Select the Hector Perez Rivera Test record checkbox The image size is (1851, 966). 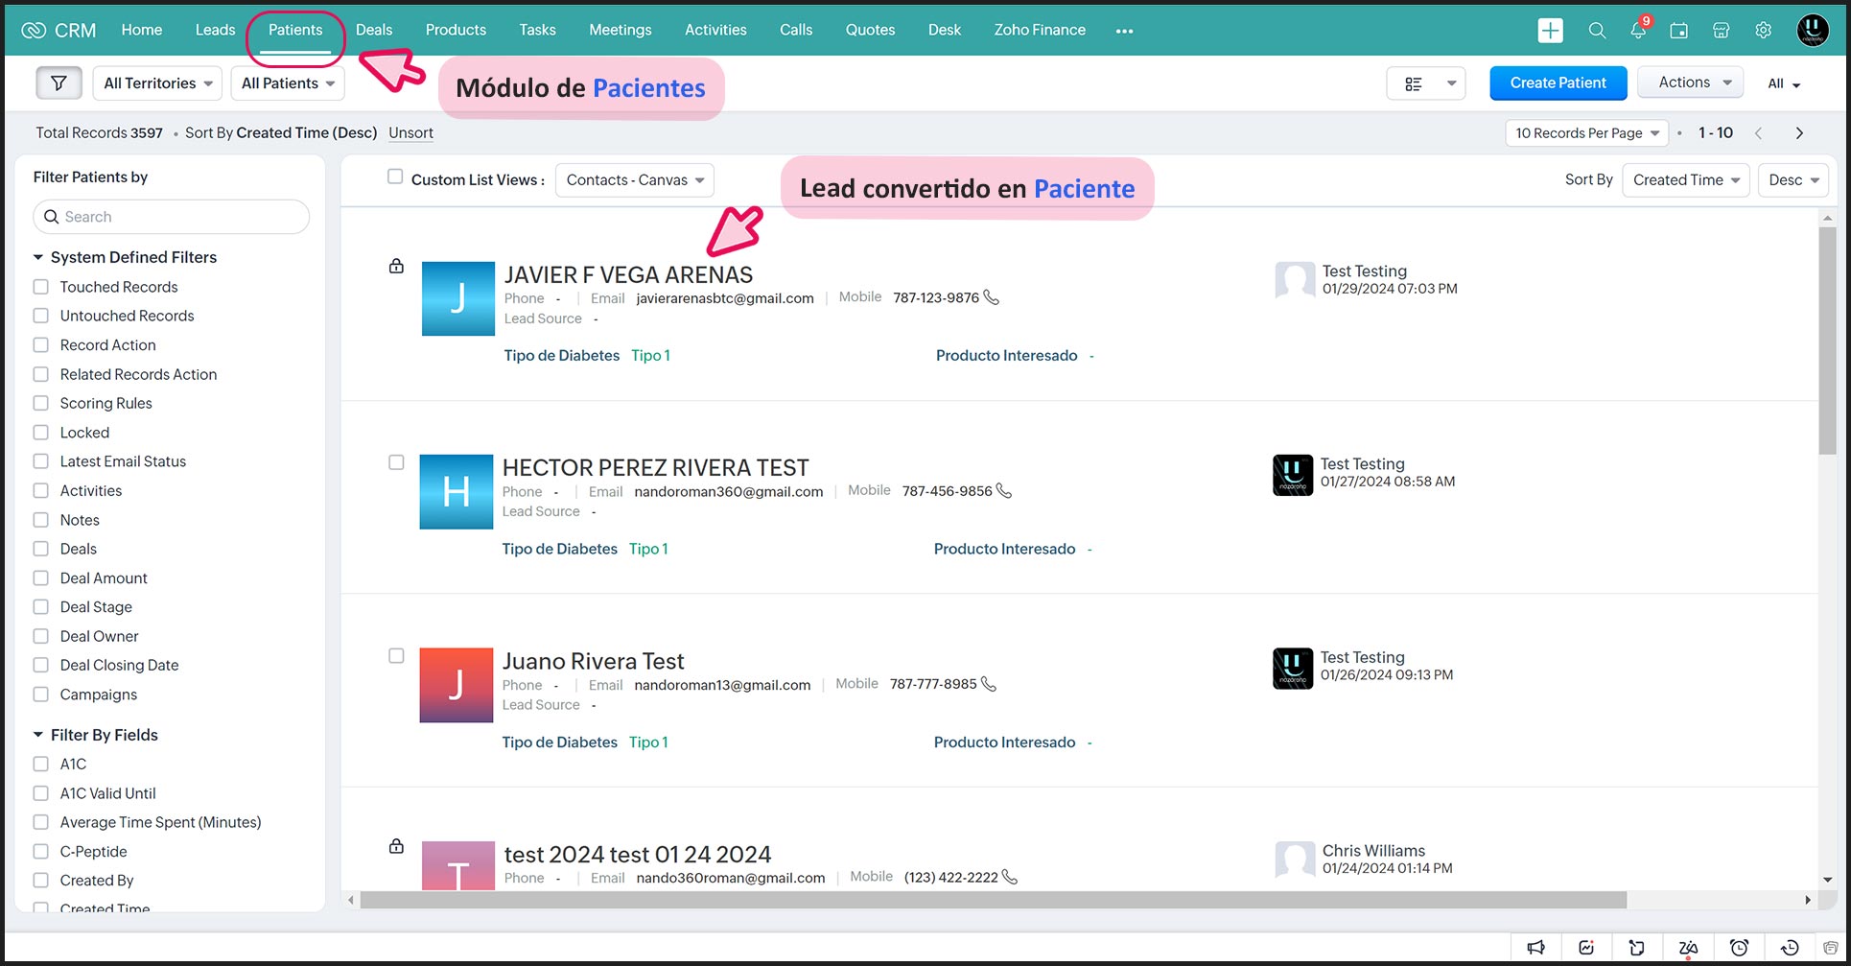point(396,462)
